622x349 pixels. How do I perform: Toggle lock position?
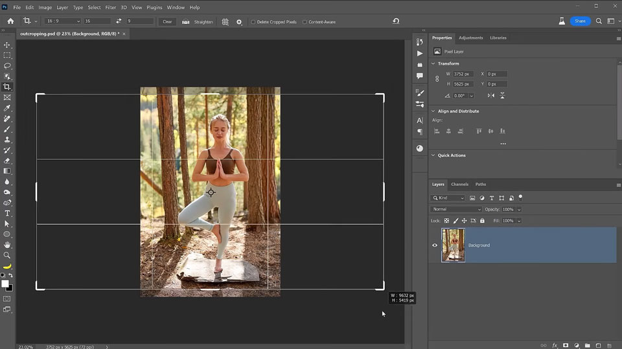(x=464, y=221)
